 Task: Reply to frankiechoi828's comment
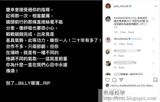point(131,32)
